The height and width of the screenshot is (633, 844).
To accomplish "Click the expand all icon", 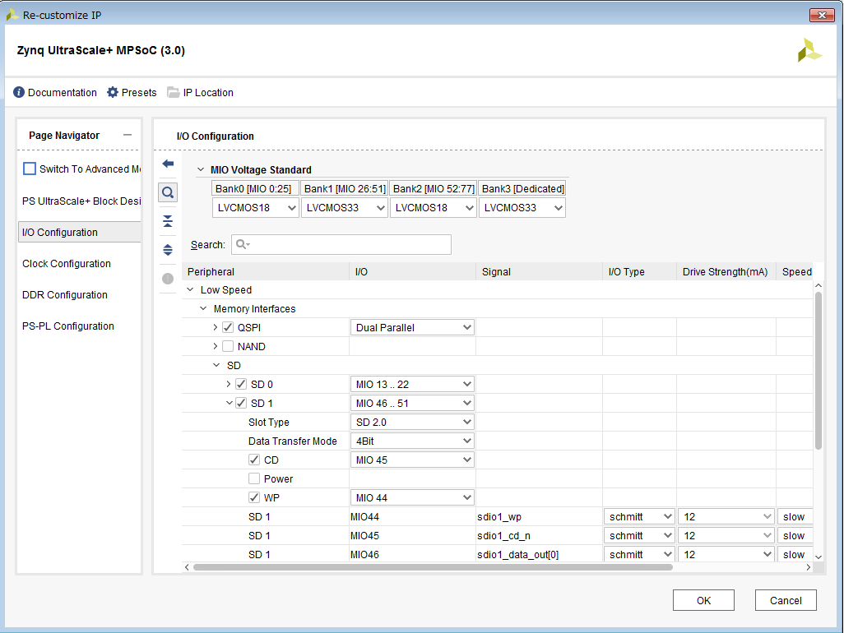I will [168, 250].
